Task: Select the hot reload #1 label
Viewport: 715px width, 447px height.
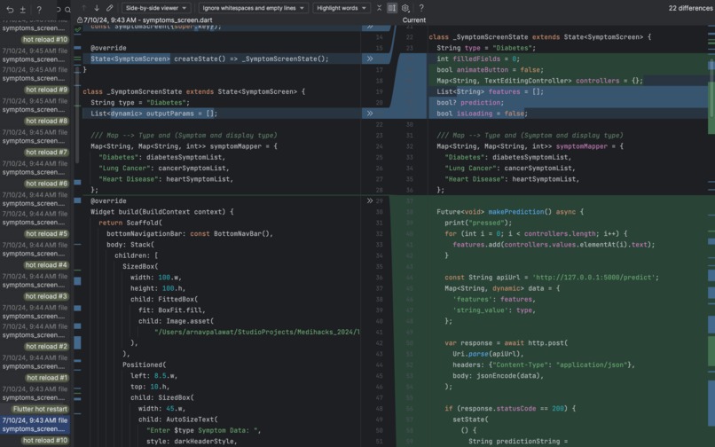Action: 46,378
